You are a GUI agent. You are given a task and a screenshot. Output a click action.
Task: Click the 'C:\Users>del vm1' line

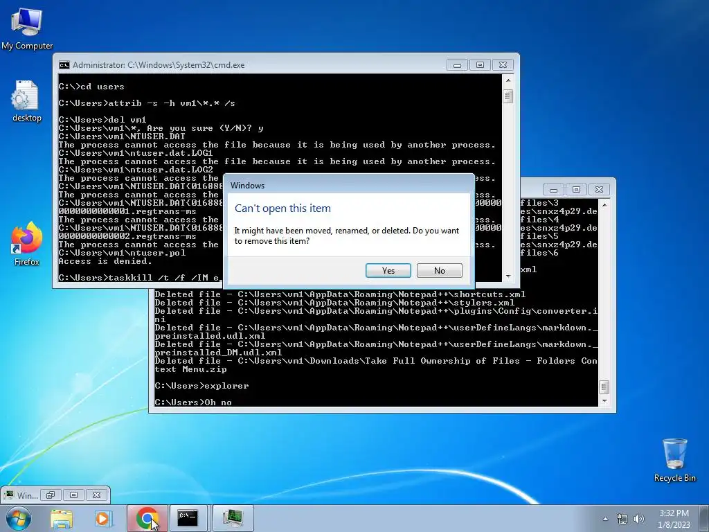click(102, 120)
